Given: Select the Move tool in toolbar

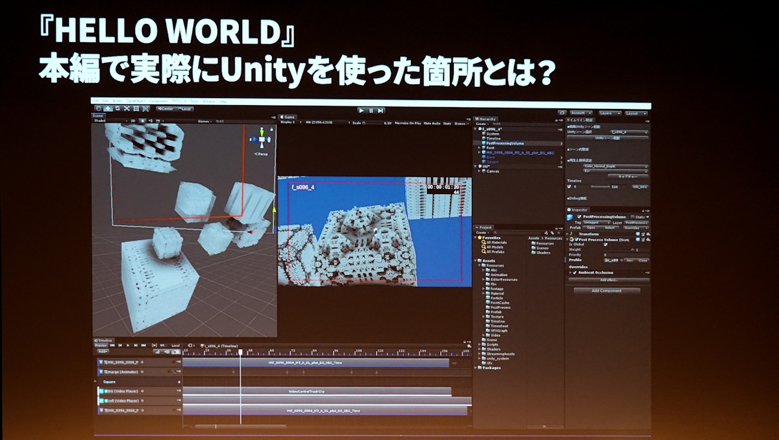Looking at the screenshot, I should (108, 108).
